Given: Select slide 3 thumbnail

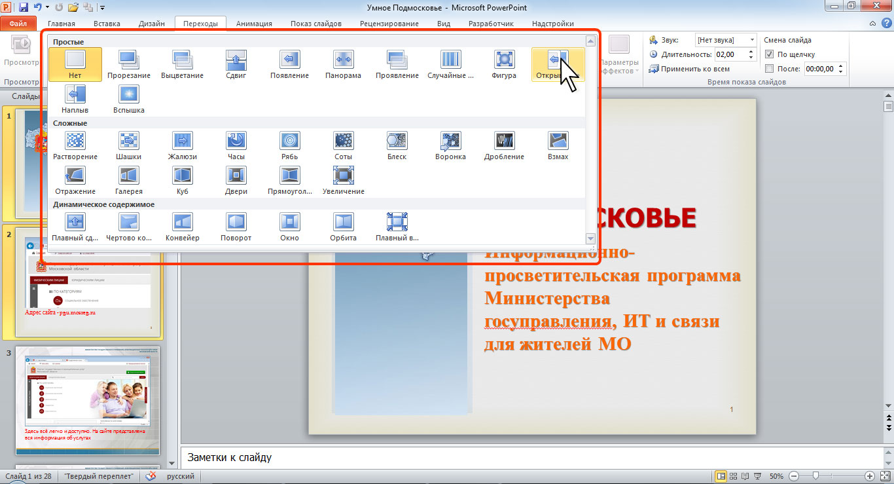Looking at the screenshot, I should [x=88, y=400].
